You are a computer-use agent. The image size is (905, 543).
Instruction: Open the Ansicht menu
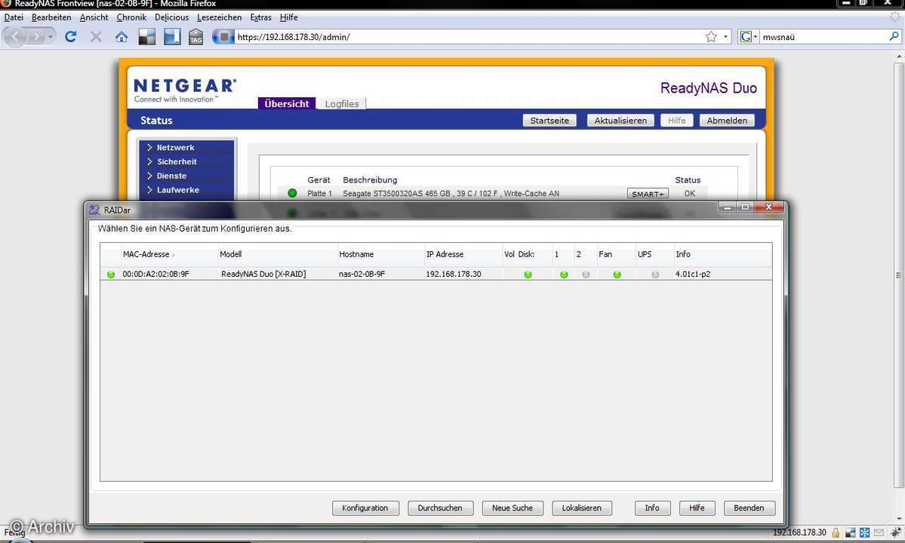pos(94,17)
